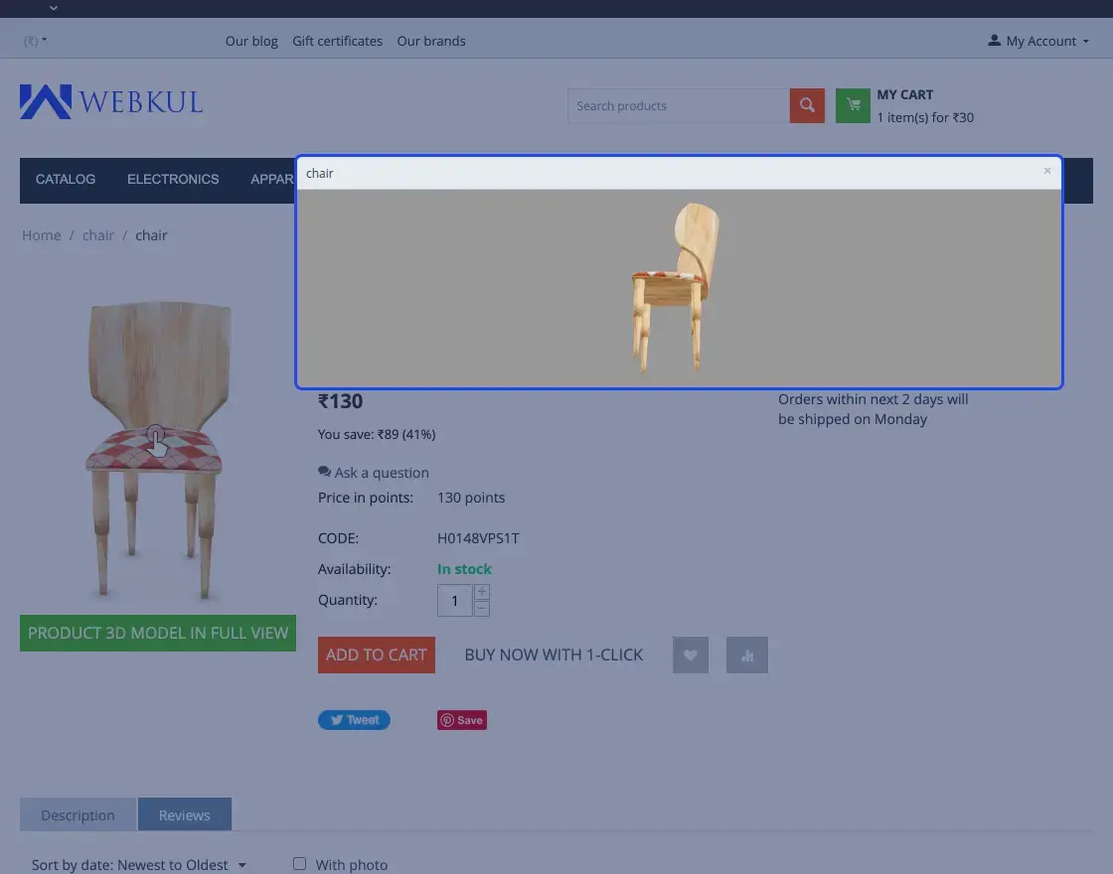The height and width of the screenshot is (874, 1113).
Task: Click the Add to Cart button
Action: 376,655
